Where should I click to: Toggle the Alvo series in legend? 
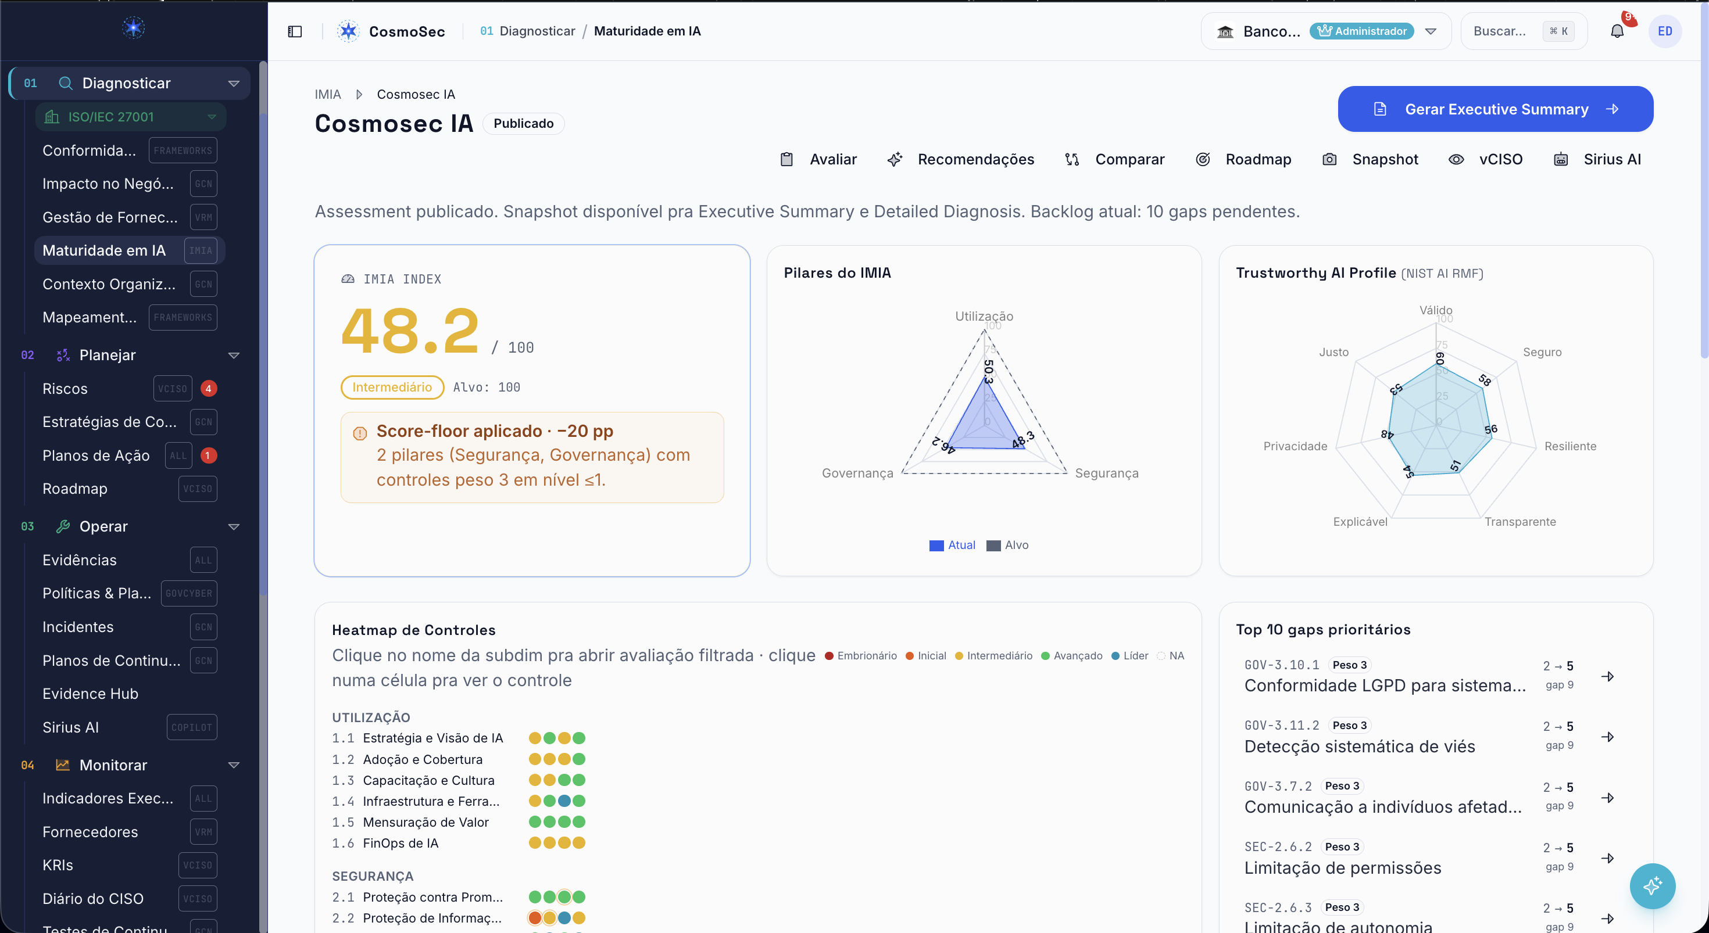pos(1007,545)
